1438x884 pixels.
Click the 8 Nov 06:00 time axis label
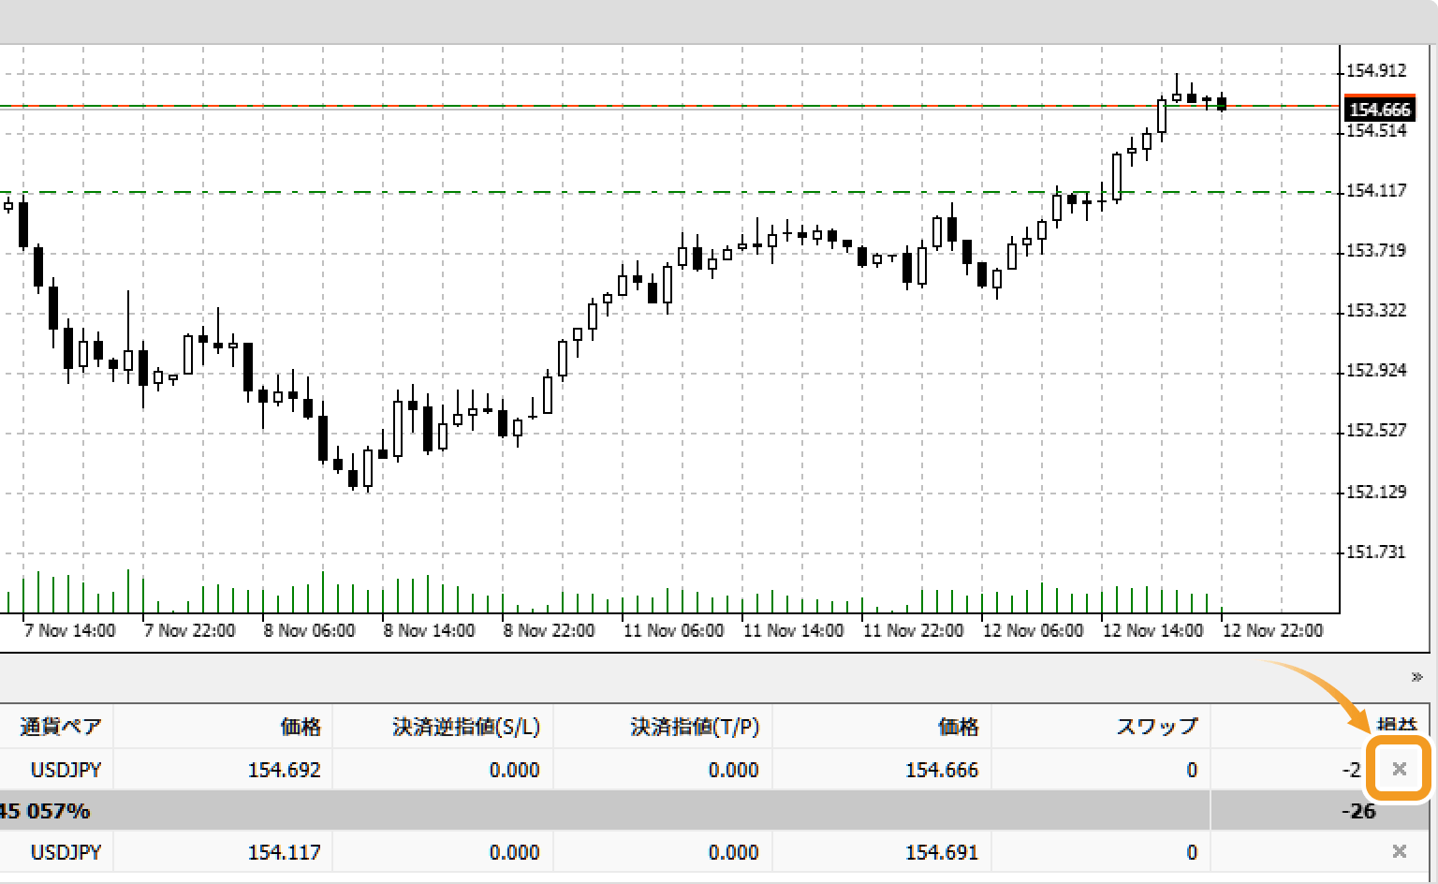click(x=310, y=631)
